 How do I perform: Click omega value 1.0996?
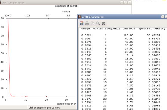click(86, 102)
